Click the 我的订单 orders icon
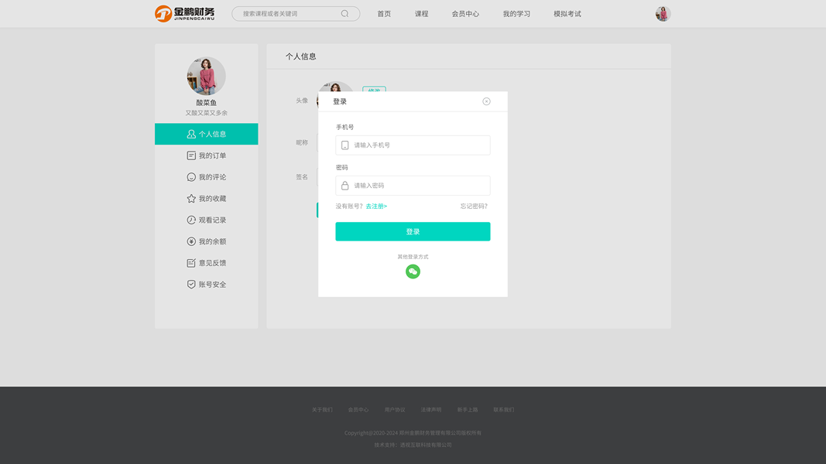Screen dimensions: 826x464 191,155
